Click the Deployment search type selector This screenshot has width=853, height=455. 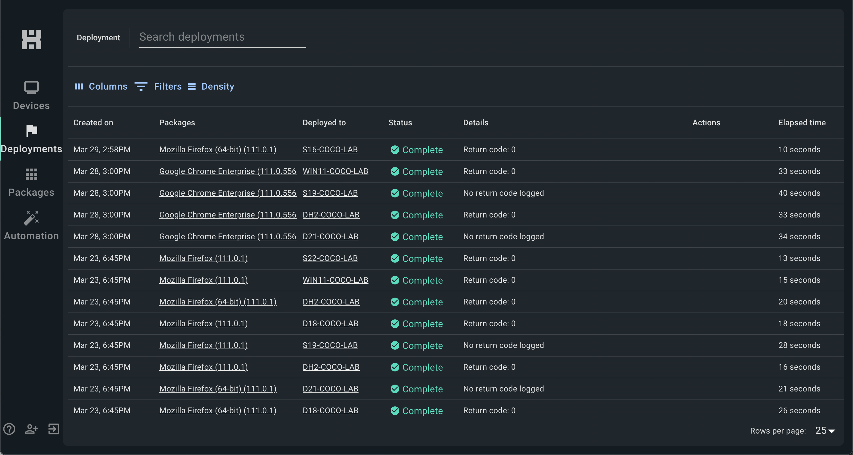pyautogui.click(x=98, y=38)
